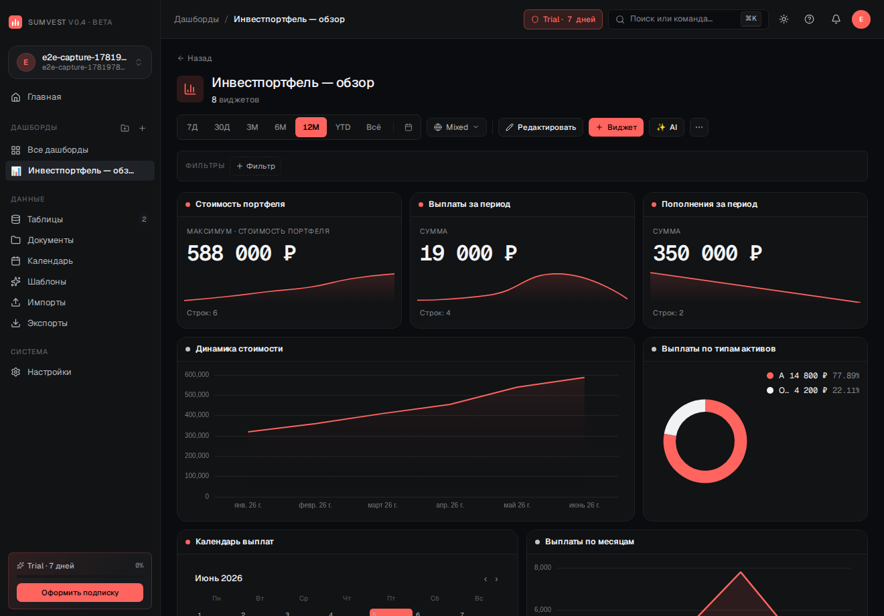Add a new dashboard with plus icon

coord(142,128)
